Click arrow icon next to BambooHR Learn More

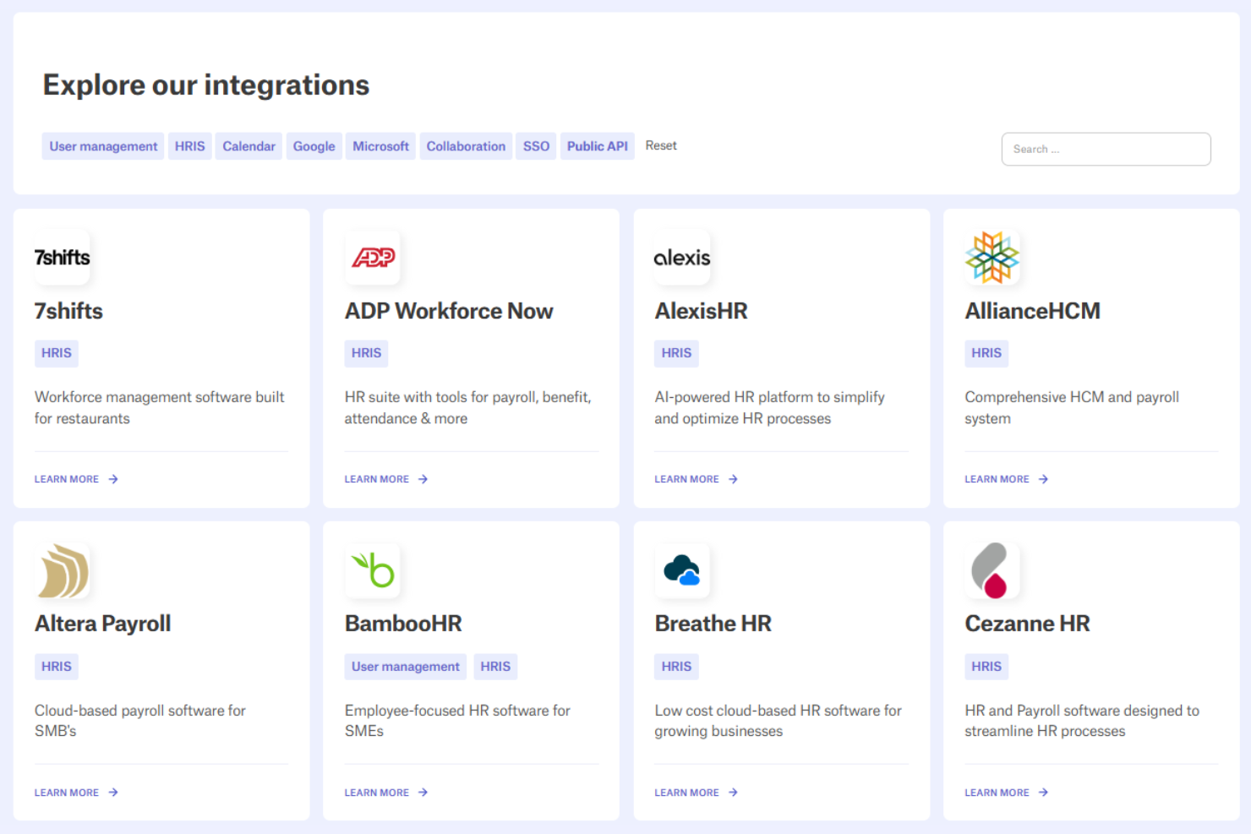tap(423, 793)
